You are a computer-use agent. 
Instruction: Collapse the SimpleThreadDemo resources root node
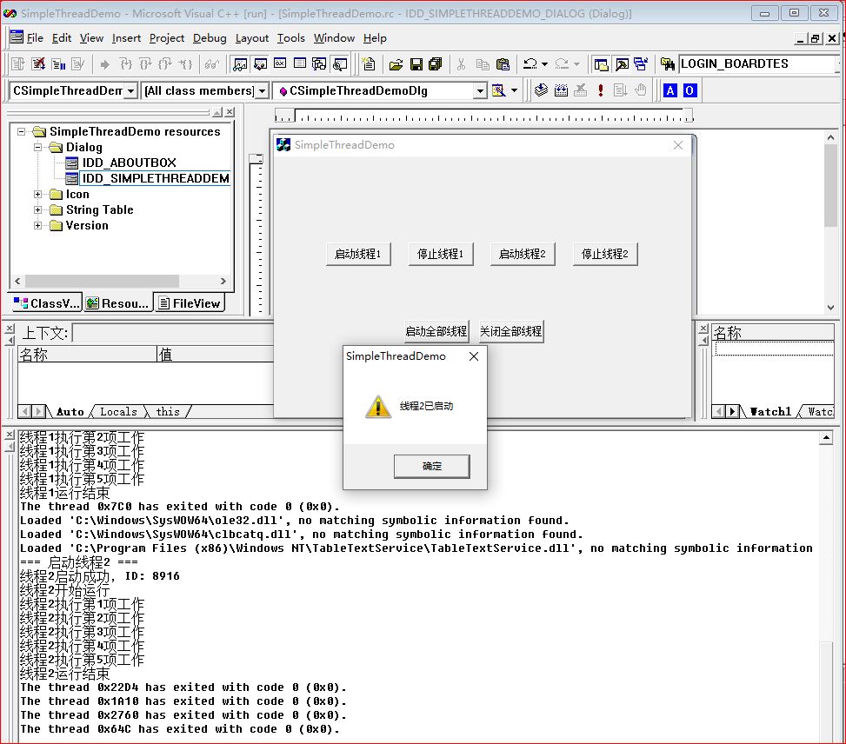point(21,131)
